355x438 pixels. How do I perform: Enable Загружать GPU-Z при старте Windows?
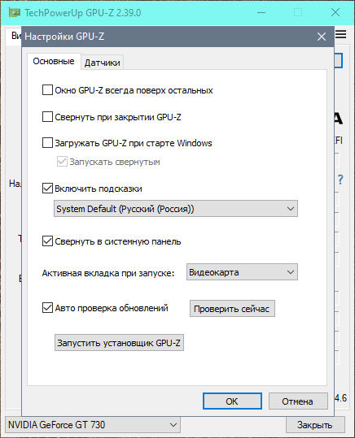pyautogui.click(x=47, y=142)
